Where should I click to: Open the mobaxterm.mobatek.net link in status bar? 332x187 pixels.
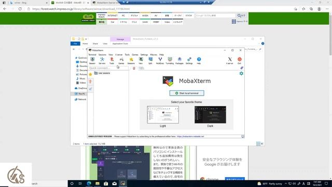pyautogui.click(x=190, y=136)
